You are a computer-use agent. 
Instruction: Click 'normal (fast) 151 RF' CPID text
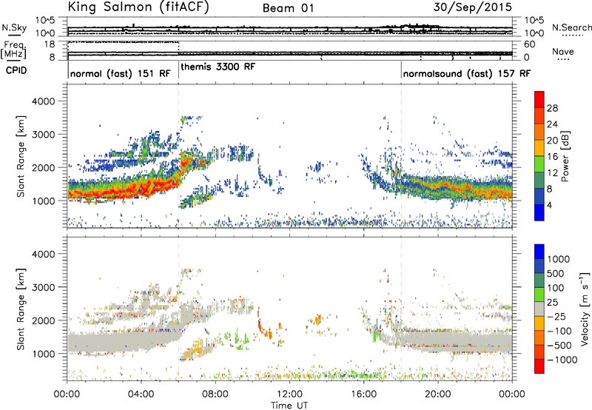pyautogui.click(x=121, y=73)
